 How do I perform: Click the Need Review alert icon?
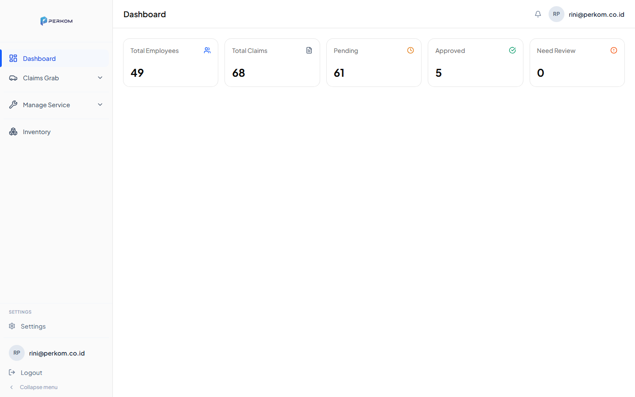[614, 50]
